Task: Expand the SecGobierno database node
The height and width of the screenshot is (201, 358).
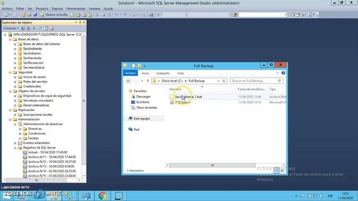Action: coord(15,54)
